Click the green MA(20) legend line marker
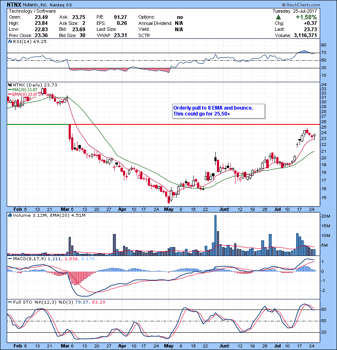 (10, 89)
